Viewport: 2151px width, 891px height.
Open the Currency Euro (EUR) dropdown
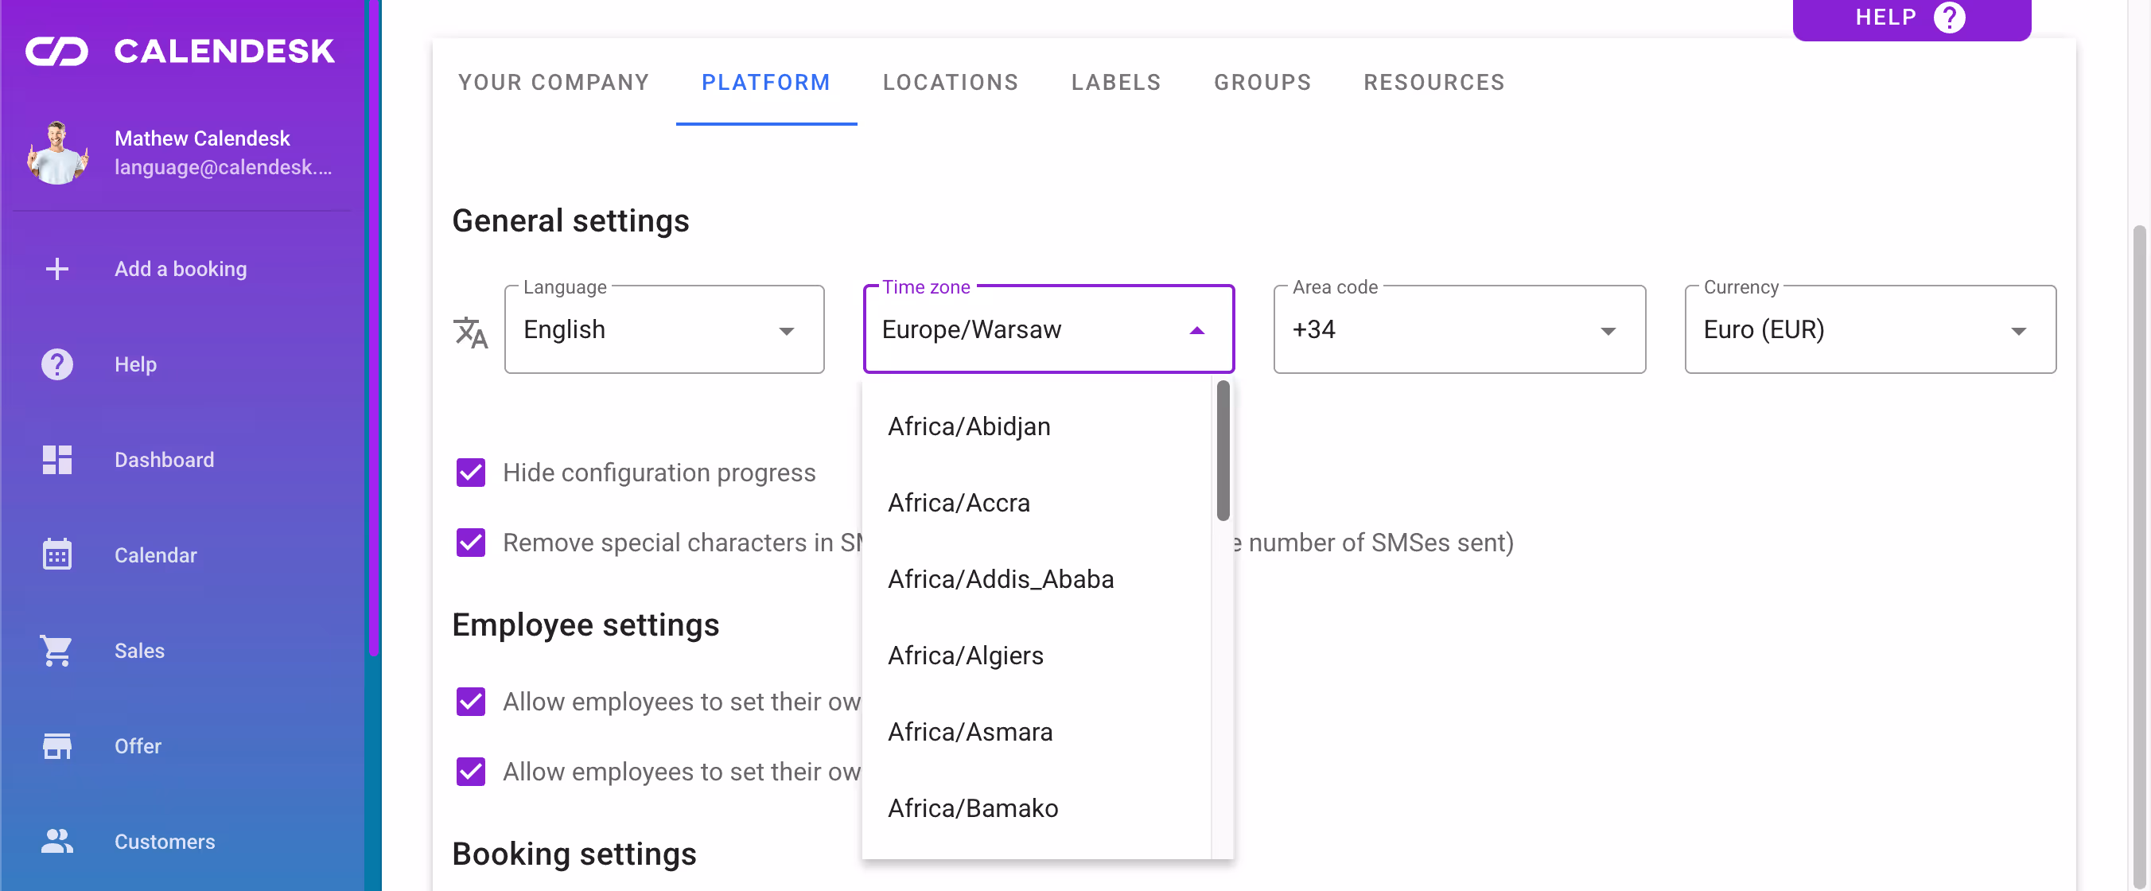[1869, 330]
